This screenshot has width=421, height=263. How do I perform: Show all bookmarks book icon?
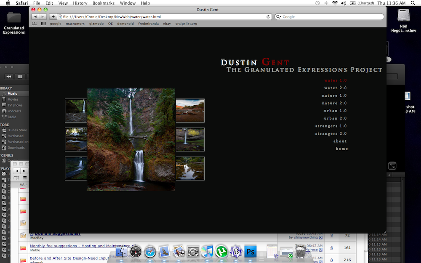[x=35, y=24]
